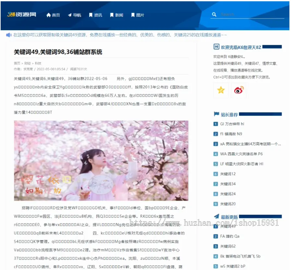Open recommended item 关键词34

tap(228, 184)
